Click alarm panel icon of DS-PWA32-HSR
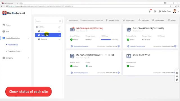The height and width of the screenshot is (101, 180). coord(72,56)
